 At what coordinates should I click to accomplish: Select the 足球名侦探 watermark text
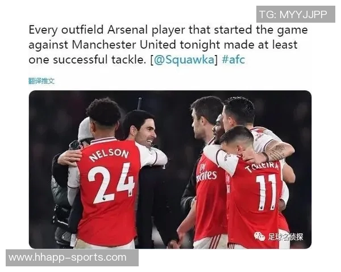[x=285, y=237]
